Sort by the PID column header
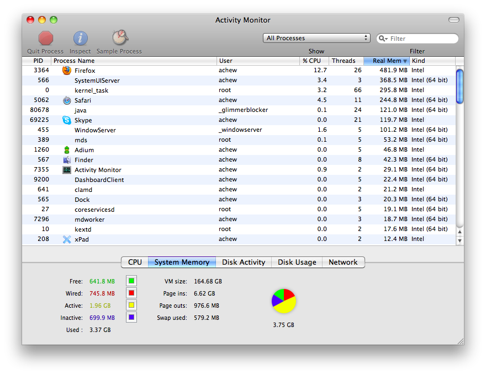The height and width of the screenshot is (375, 486). tap(36, 61)
